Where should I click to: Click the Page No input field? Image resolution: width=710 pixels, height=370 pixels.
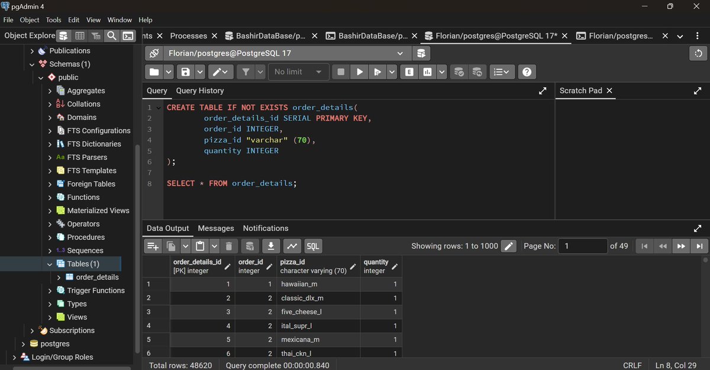coord(583,246)
